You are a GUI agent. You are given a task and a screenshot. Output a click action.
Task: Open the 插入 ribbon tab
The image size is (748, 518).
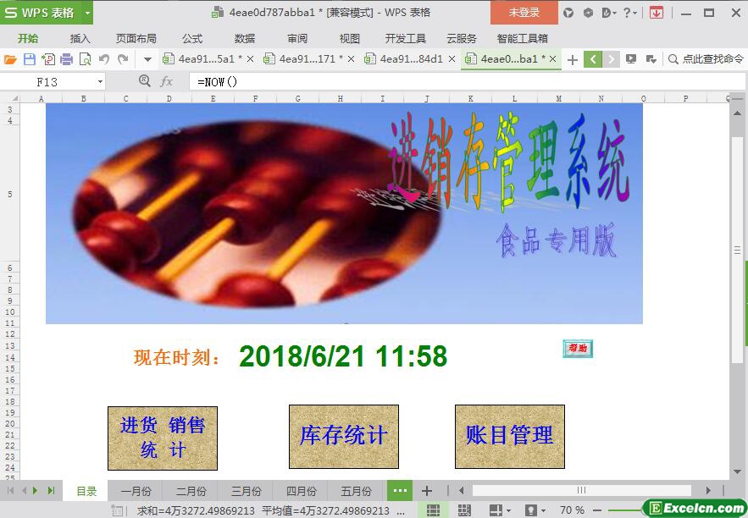(x=80, y=39)
